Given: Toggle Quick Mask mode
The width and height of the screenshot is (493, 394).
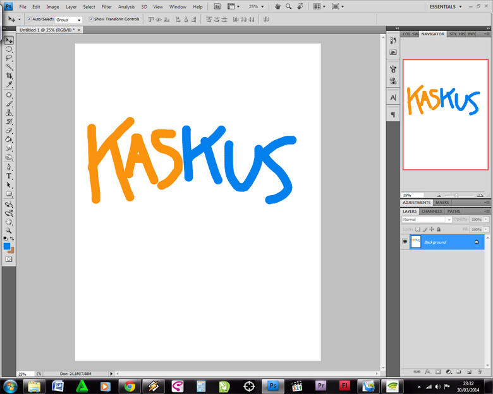Looking at the screenshot, I should click(9, 260).
